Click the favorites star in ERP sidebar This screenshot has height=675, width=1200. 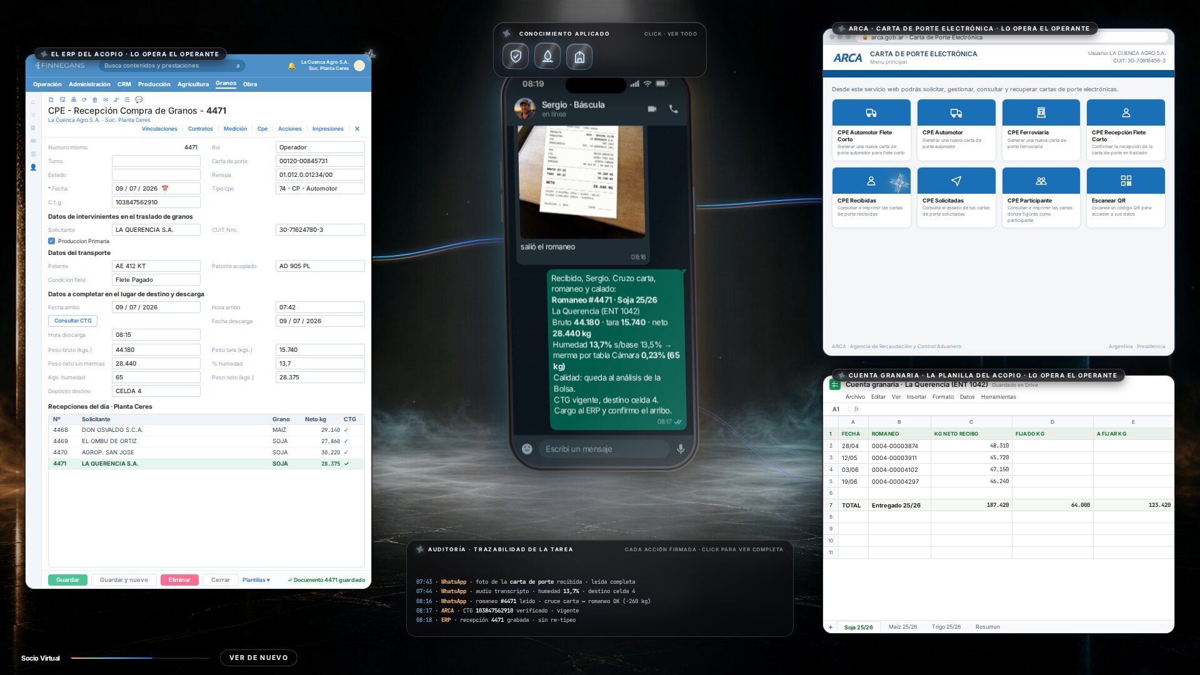point(33,115)
